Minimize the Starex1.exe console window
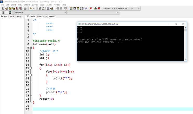Image resolution: width=193 pixels, height=114 pixels. [x=170, y=24]
